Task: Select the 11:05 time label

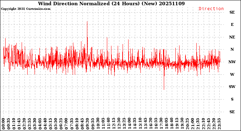Action: point(103,124)
